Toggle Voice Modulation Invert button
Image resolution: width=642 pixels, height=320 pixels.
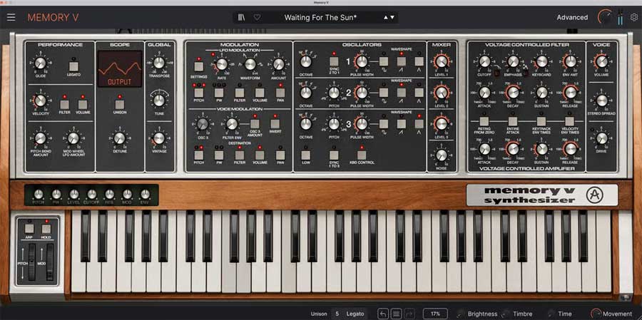[275, 123]
